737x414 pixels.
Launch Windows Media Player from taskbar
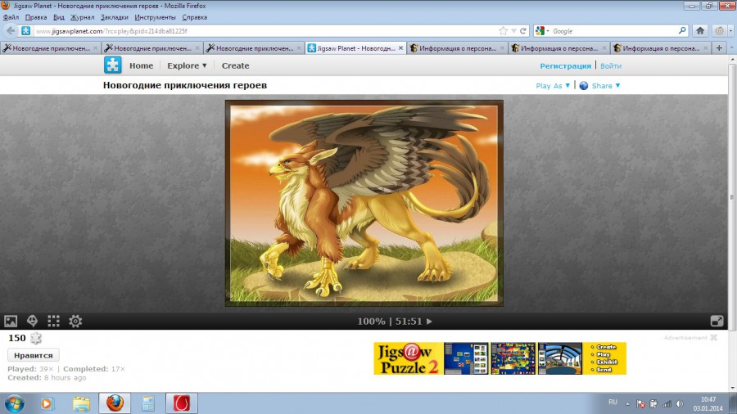[47, 403]
